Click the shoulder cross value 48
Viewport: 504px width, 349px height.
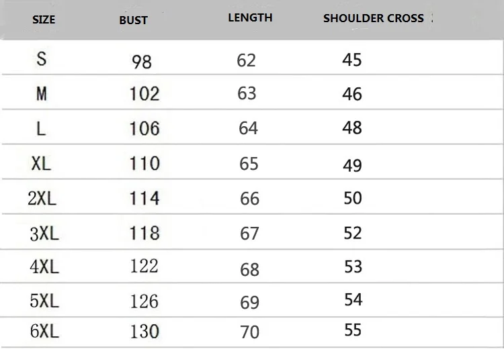pos(352,128)
